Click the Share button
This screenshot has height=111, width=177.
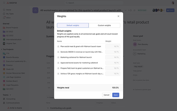point(170,10)
